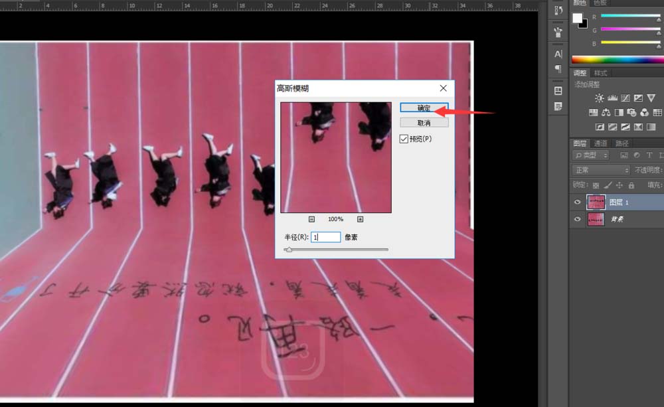Image resolution: width=664 pixels, height=407 pixels.
Task: Add a Color Balance adjustment
Action: point(606,112)
